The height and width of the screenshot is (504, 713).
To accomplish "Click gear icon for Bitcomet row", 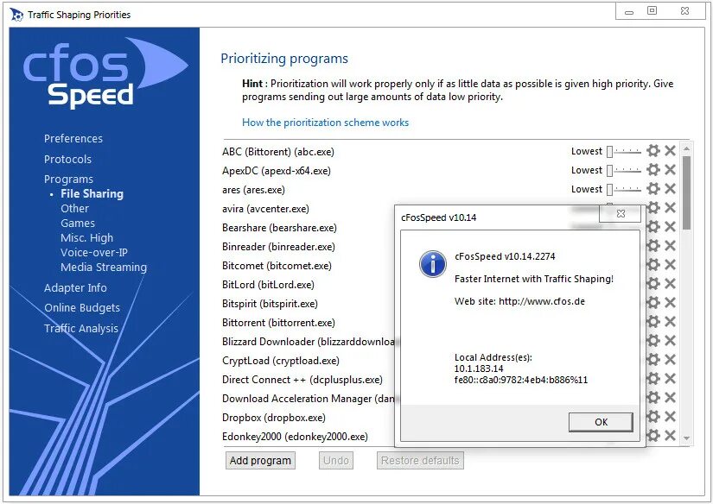I will point(653,265).
